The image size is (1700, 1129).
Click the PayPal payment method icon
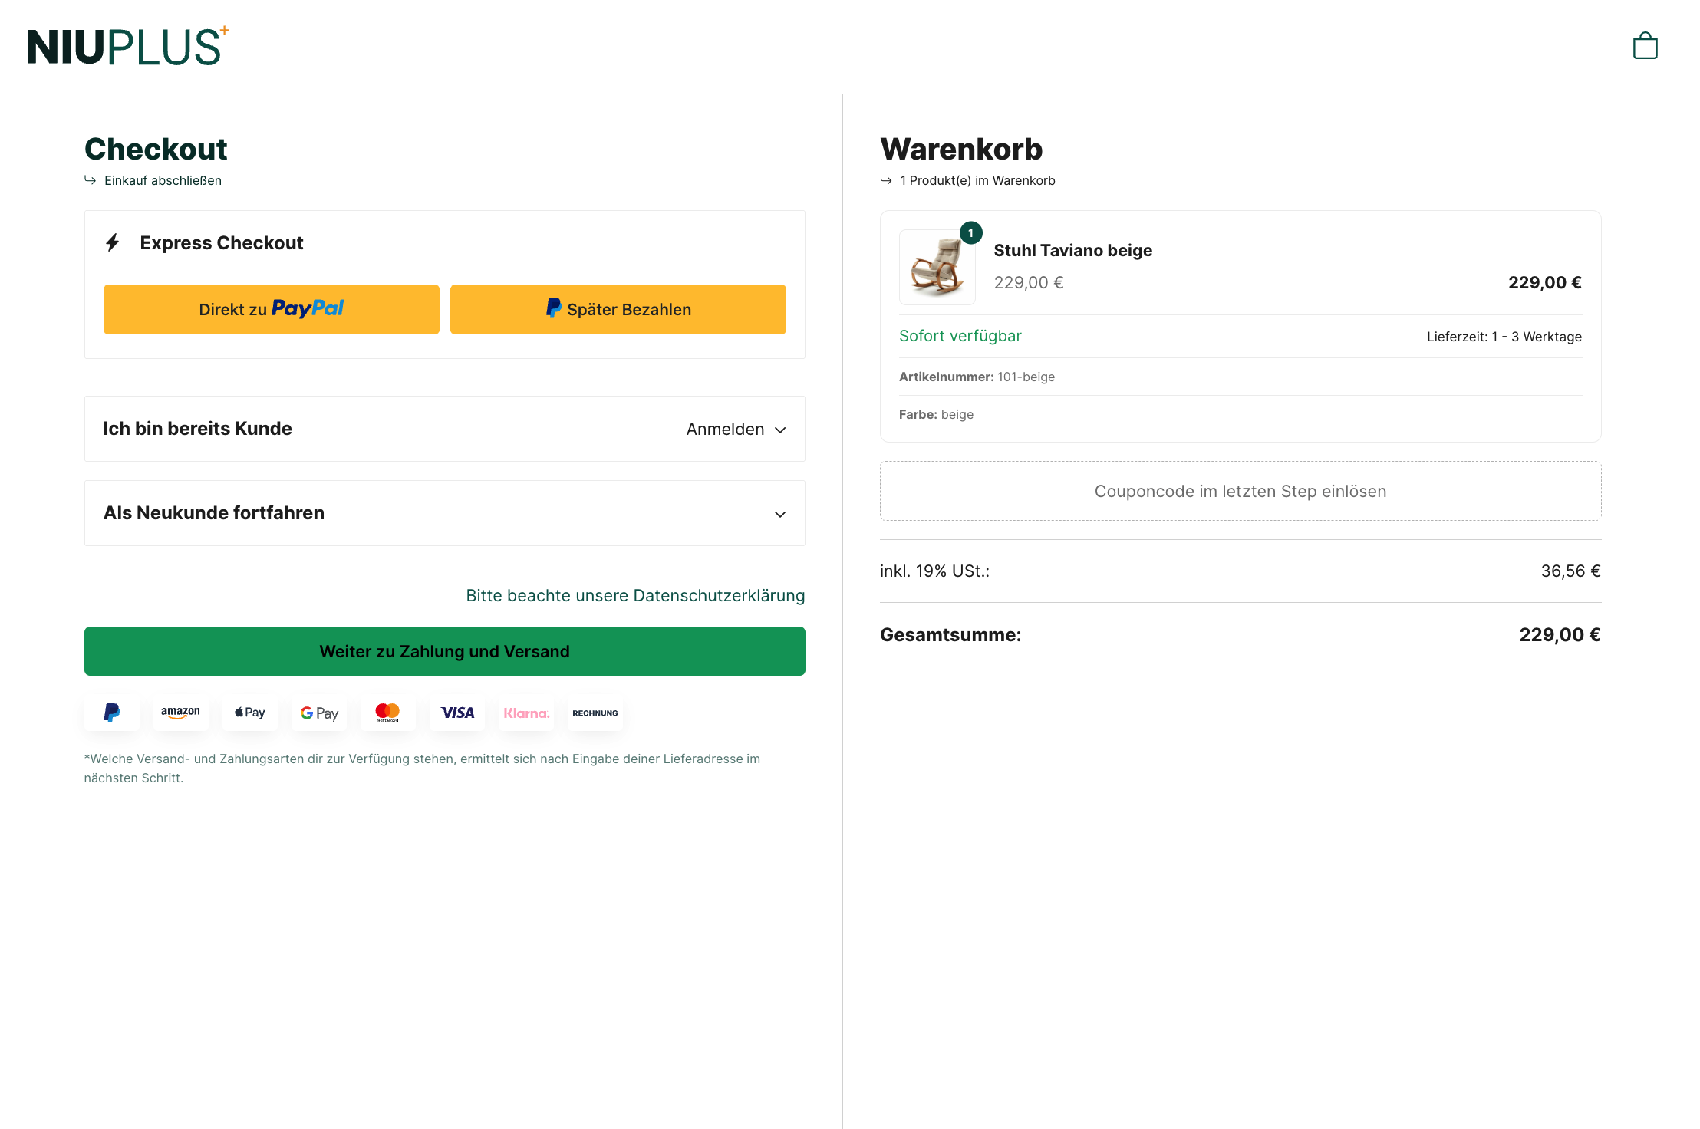pyautogui.click(x=112, y=713)
